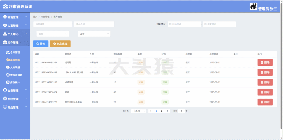283x140 pixels.
Task: Click the magnifier icon in 搜索 button
Action: [x=38, y=44]
